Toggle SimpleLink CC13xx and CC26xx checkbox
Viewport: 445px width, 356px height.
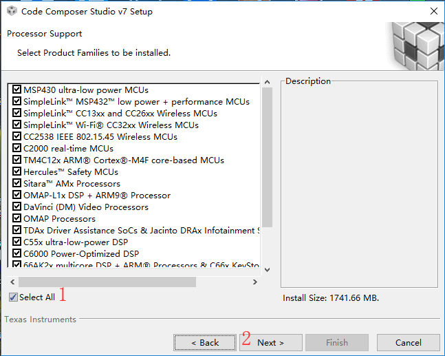(17, 112)
